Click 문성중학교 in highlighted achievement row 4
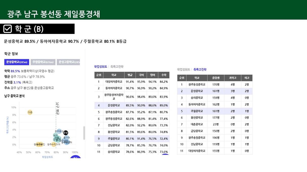This screenshot has height=172, width=307. [x=114, y=105]
